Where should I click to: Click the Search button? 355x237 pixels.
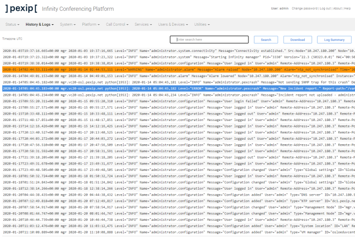click(266, 39)
